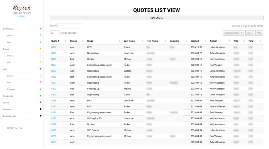Click 'Followed Up' stage cell
269x149 pixels.
(93, 89)
